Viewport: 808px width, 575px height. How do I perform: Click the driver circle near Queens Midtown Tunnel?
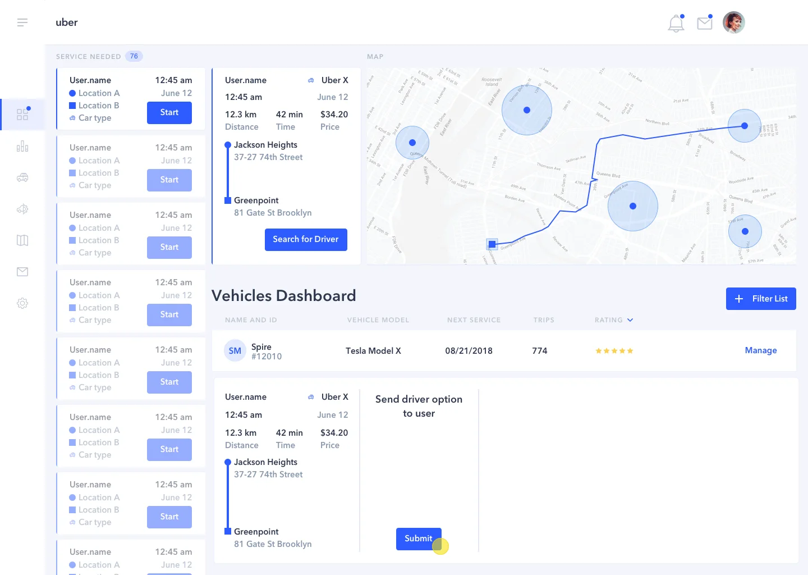pos(412,143)
